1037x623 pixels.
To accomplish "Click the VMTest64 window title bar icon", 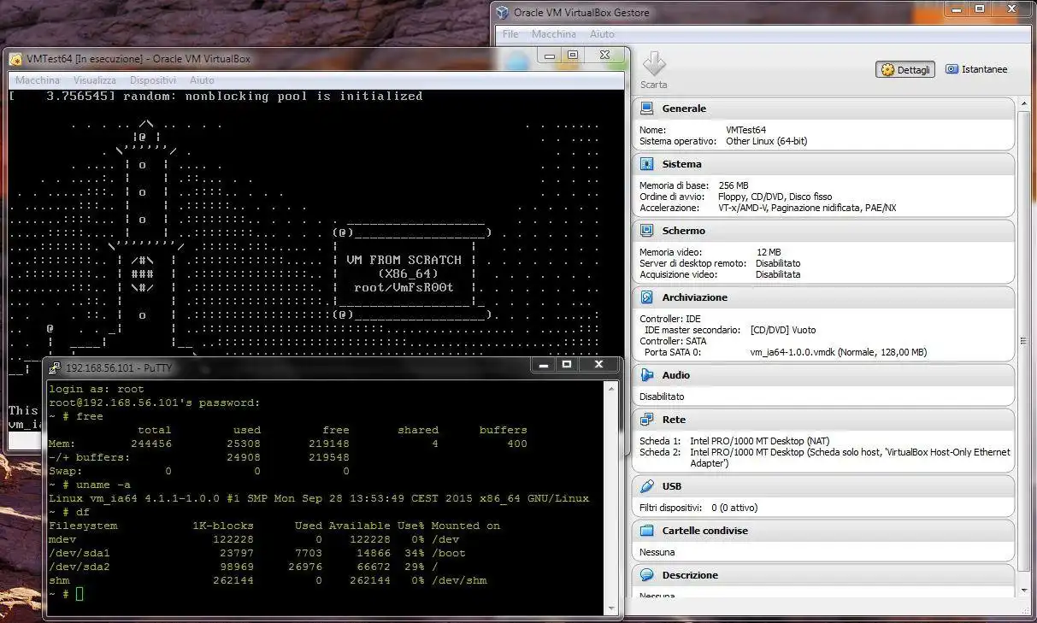I will [15, 59].
